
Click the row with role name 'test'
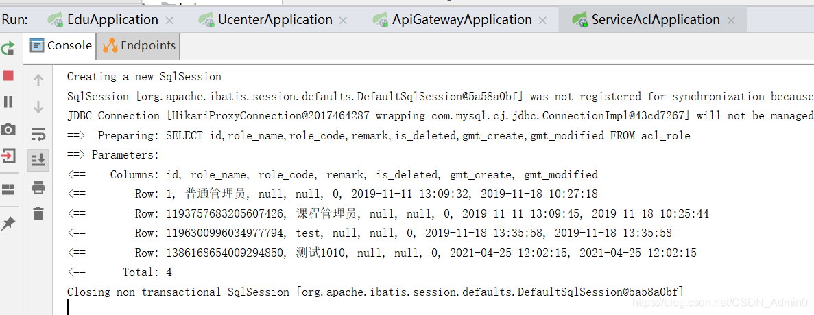tap(369, 233)
